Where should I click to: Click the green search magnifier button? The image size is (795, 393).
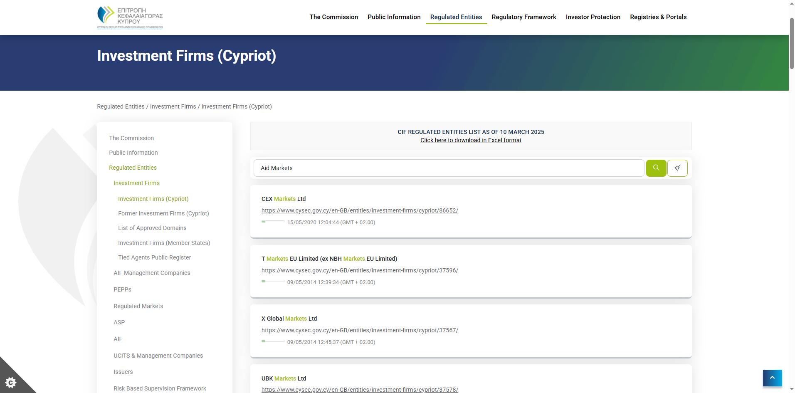[656, 168]
